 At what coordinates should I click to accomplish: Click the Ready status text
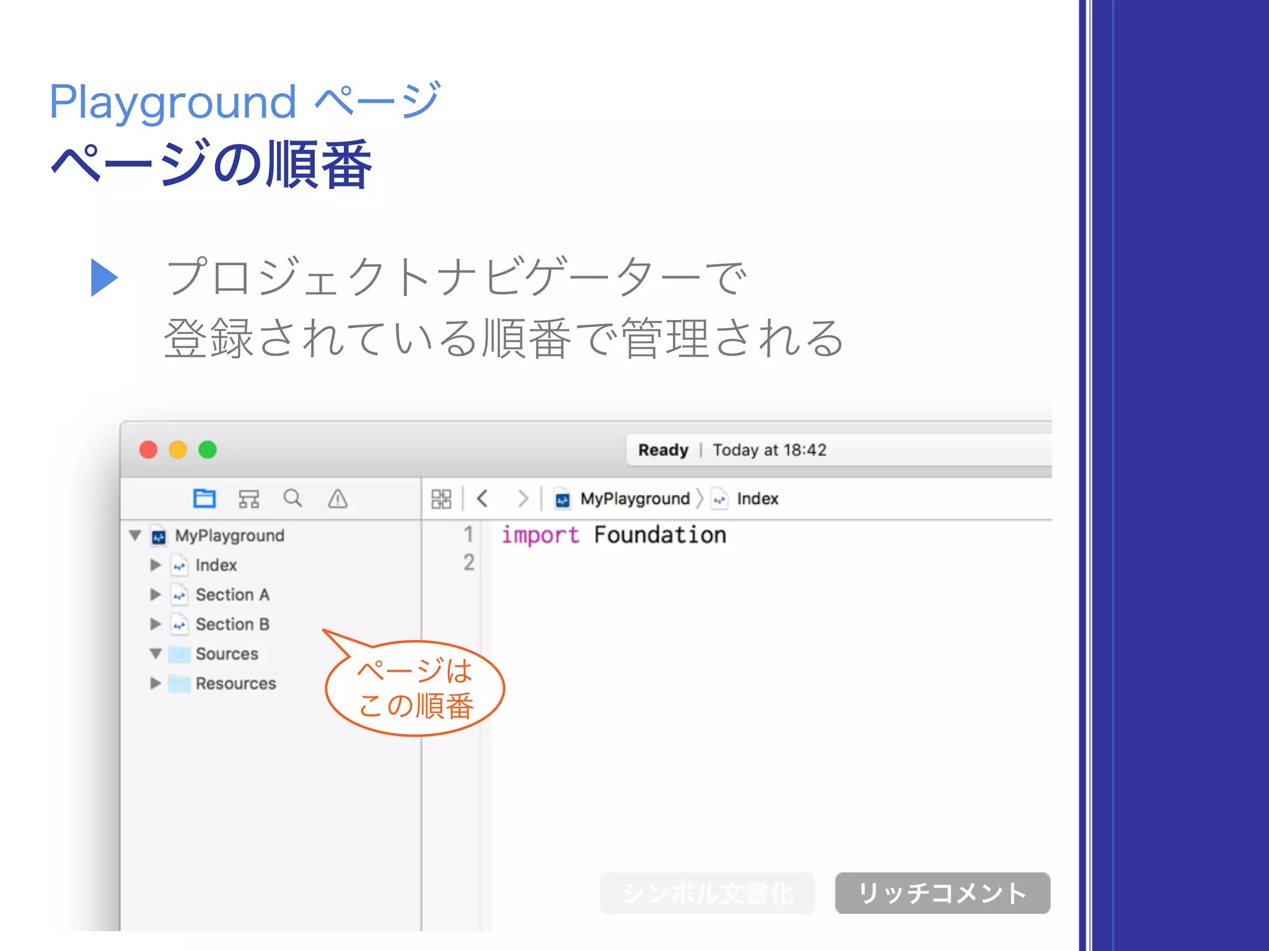(664, 450)
